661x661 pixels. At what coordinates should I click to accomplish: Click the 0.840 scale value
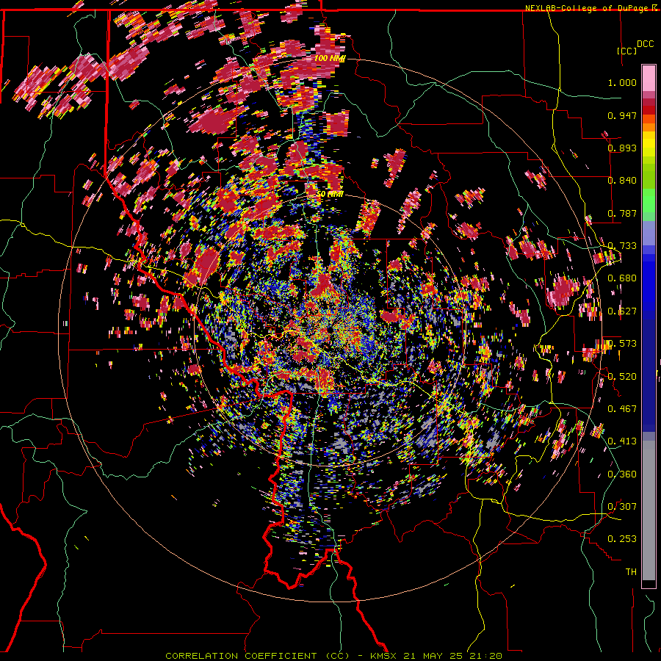point(622,181)
